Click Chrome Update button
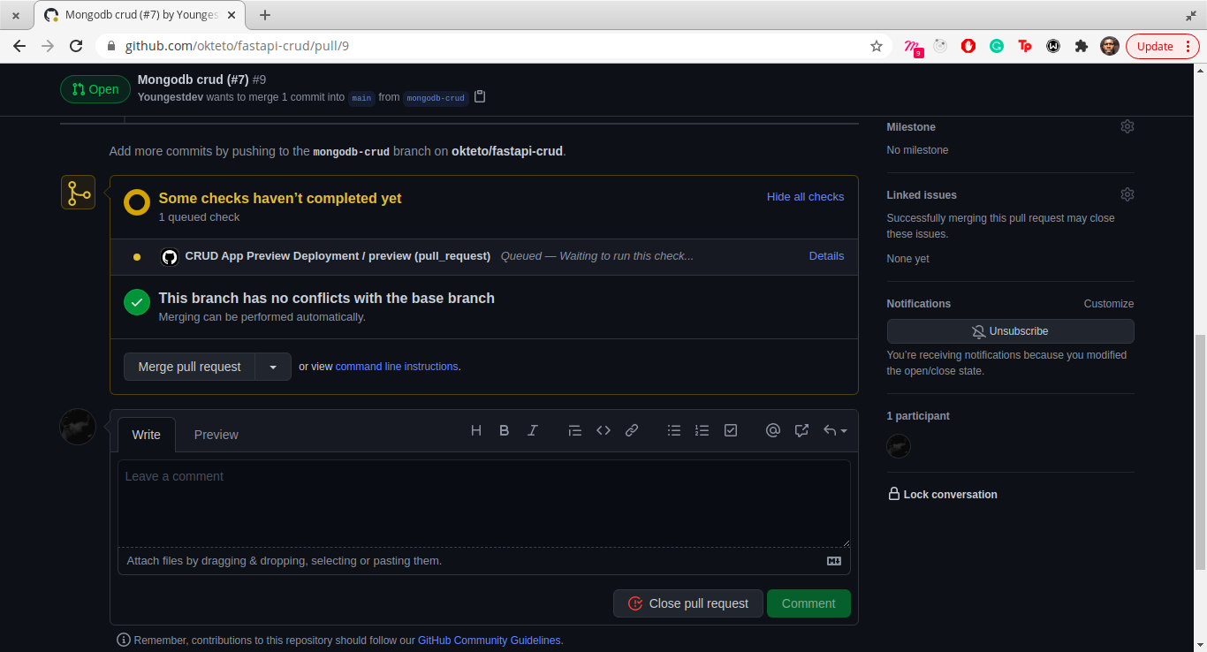 (1162, 46)
